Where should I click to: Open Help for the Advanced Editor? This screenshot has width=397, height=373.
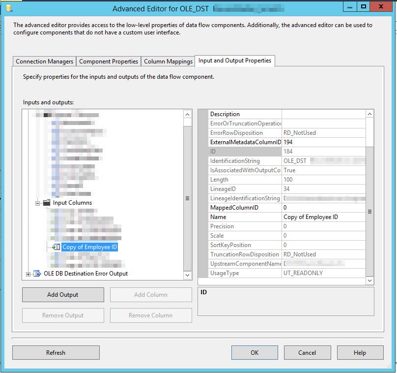pos(360,353)
